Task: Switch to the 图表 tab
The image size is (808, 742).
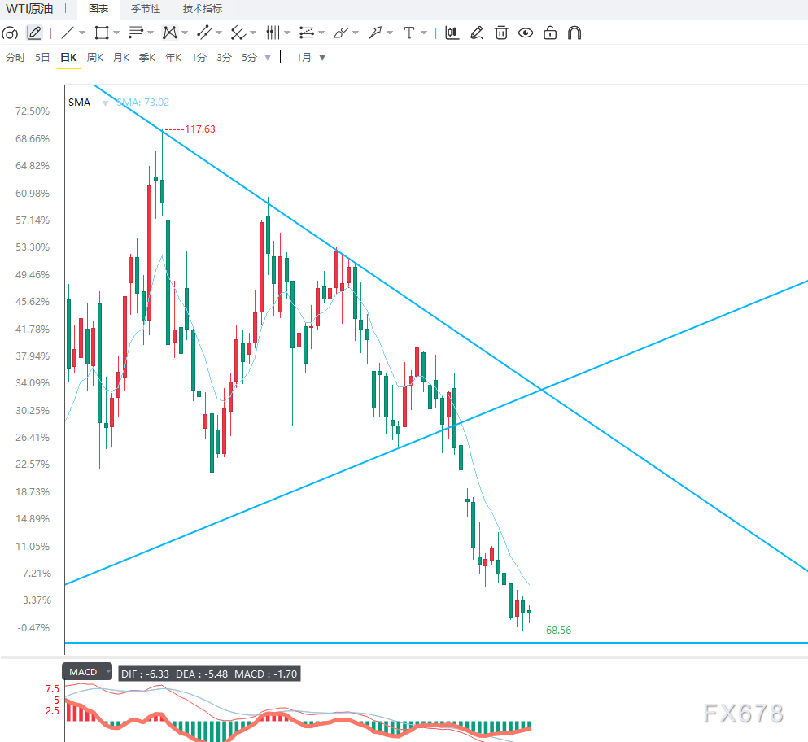Action: coord(98,9)
